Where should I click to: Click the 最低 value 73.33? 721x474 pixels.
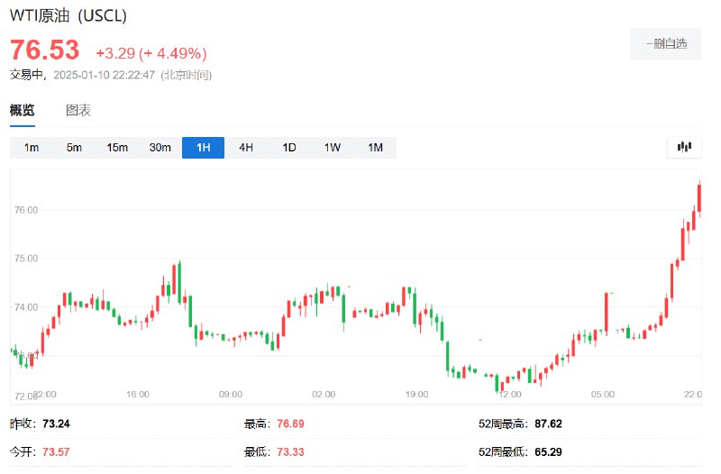click(x=290, y=452)
